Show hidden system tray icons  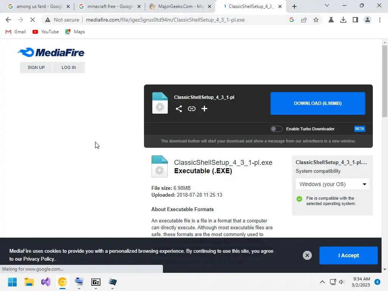pyautogui.click(x=322, y=282)
